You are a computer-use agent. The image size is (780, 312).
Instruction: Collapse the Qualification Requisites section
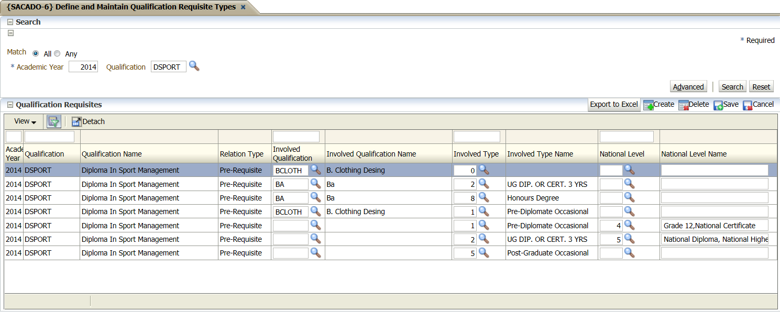point(10,105)
